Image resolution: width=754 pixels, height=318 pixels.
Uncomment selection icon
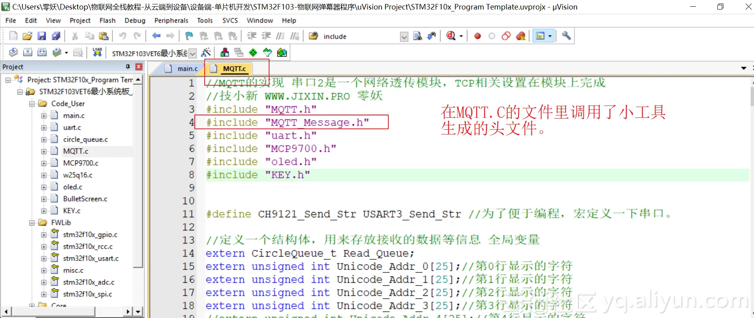[295, 36]
